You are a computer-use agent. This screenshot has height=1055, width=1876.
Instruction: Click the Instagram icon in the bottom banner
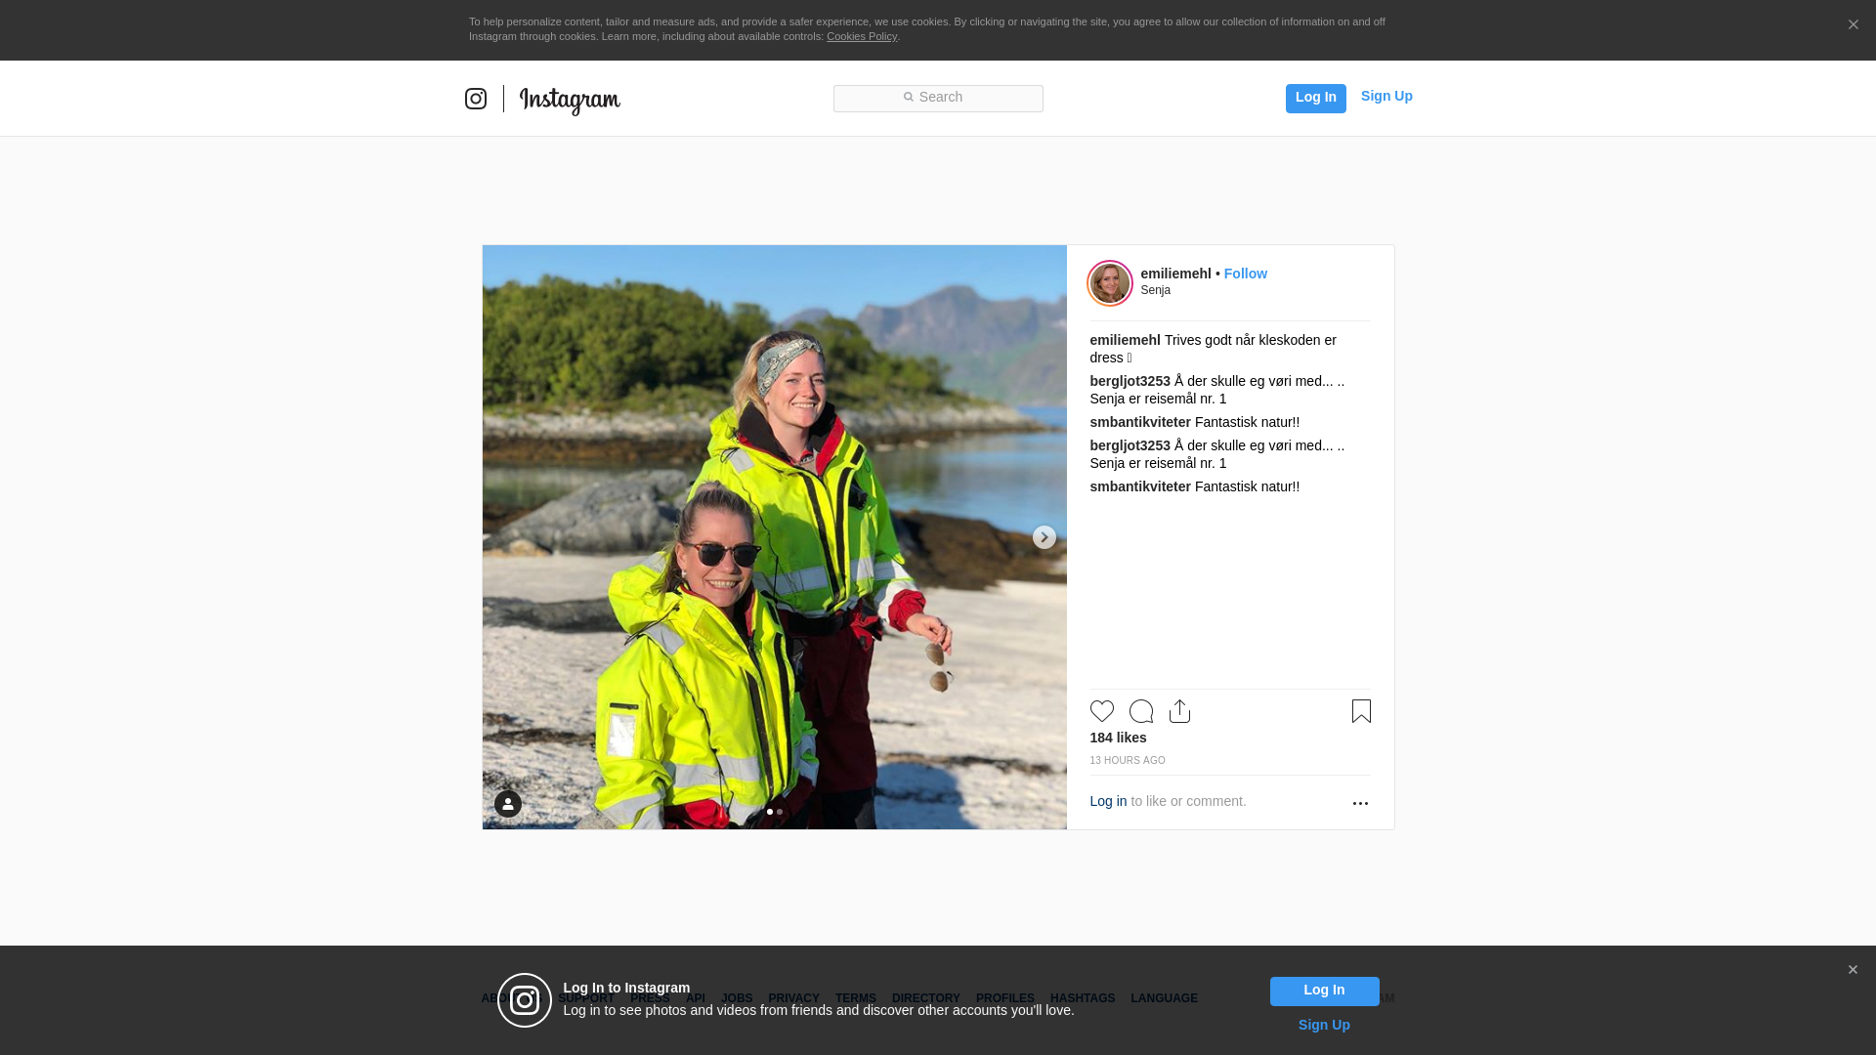(x=525, y=1000)
